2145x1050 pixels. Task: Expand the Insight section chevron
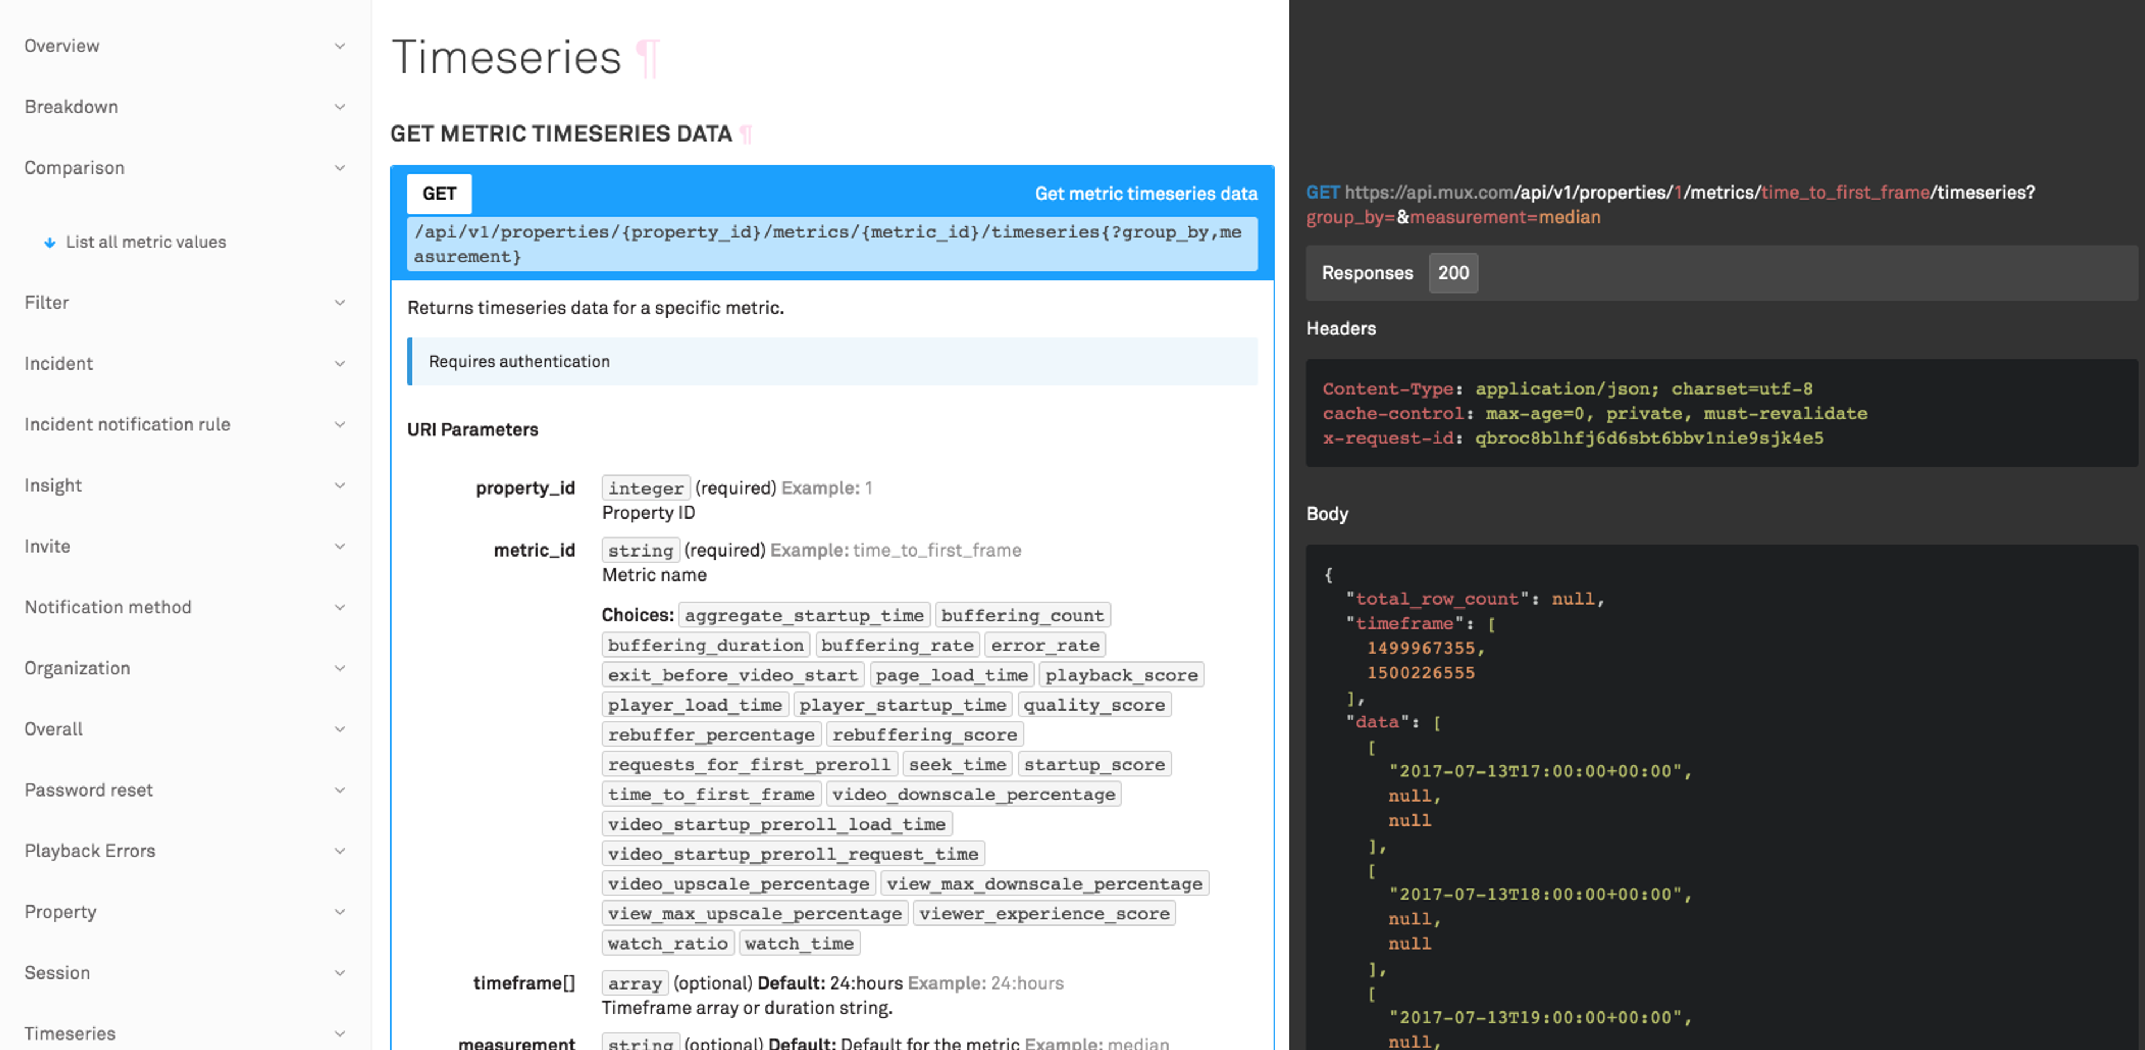point(340,485)
